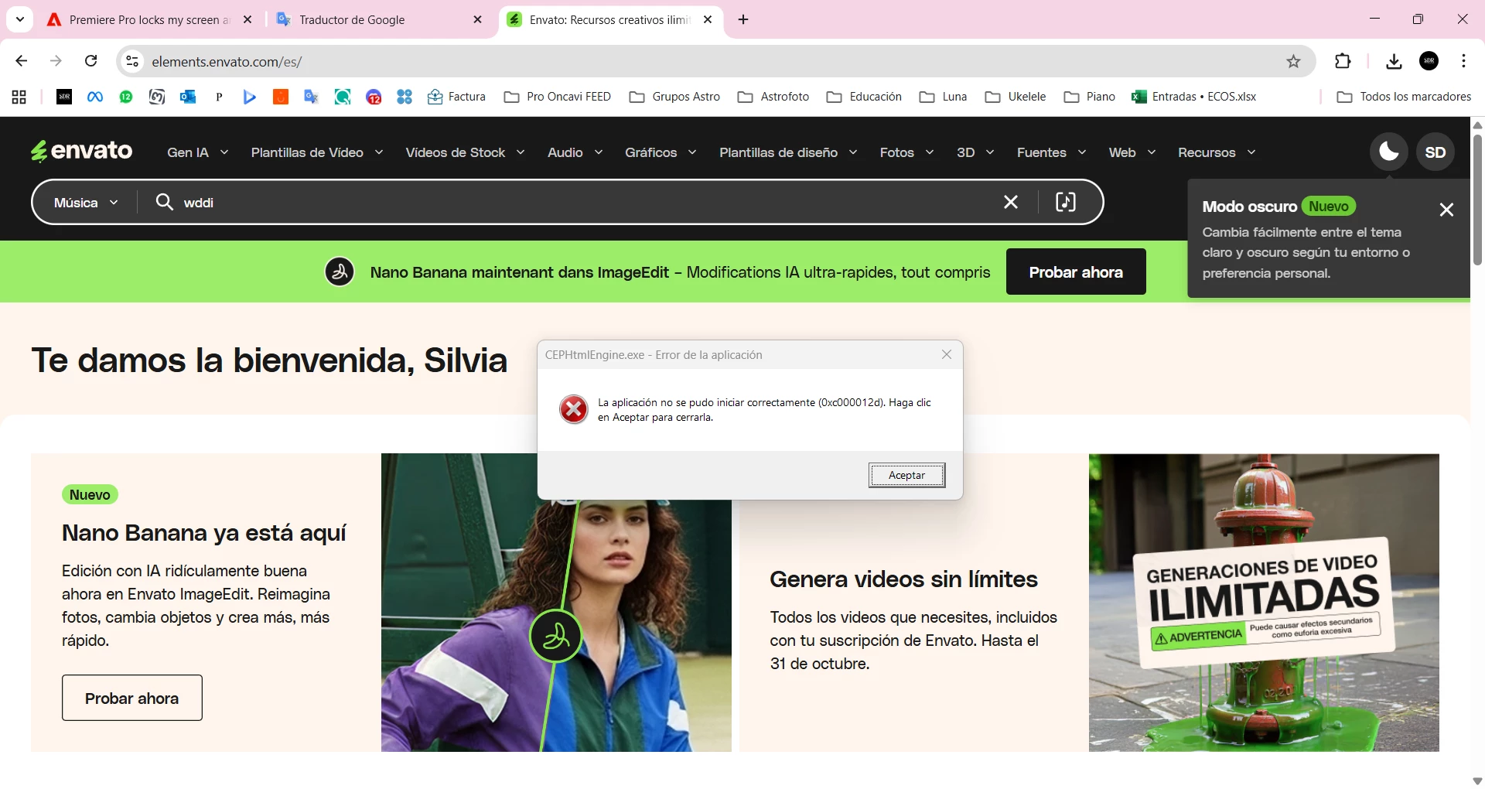Close the Modo oscuro tooltip

[x=1446, y=210]
